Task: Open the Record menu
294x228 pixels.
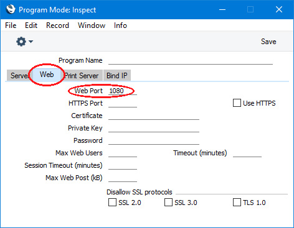Action: (x=57, y=25)
